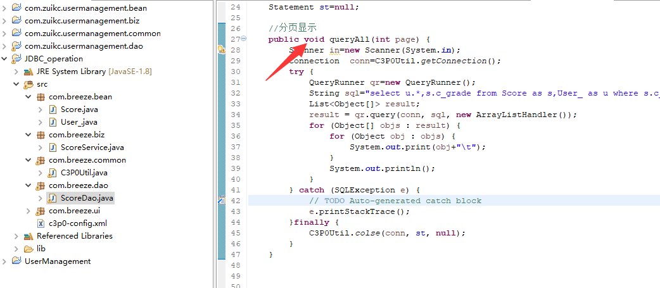Click the UserManagement project icon

coord(16,261)
